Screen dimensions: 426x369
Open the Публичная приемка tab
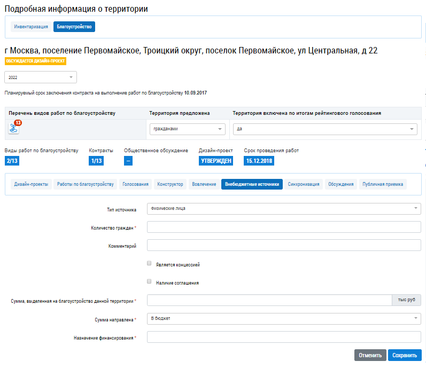point(383,184)
